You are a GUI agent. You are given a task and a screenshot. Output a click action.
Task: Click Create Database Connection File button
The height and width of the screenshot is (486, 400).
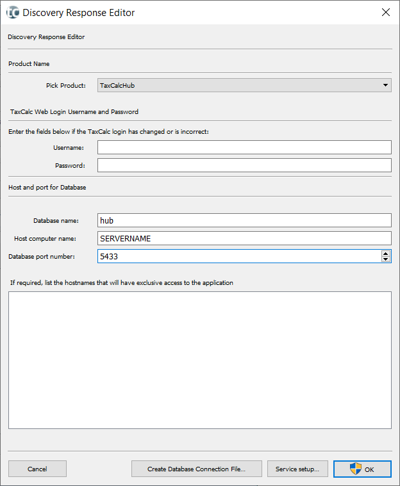[196, 469]
